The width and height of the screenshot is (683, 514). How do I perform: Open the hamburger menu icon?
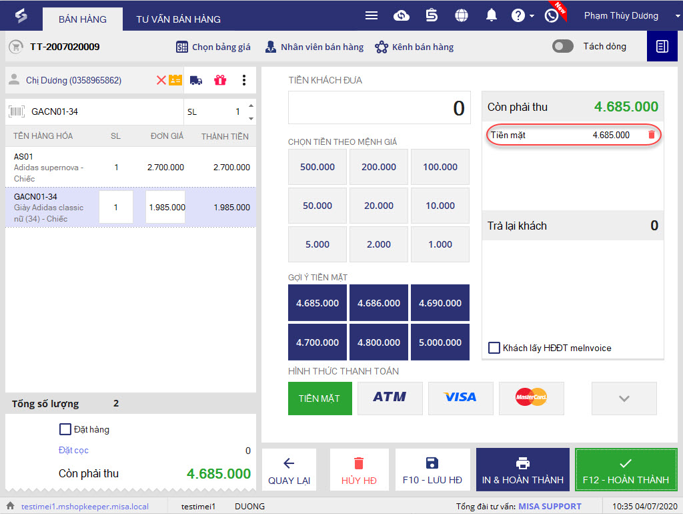(372, 16)
